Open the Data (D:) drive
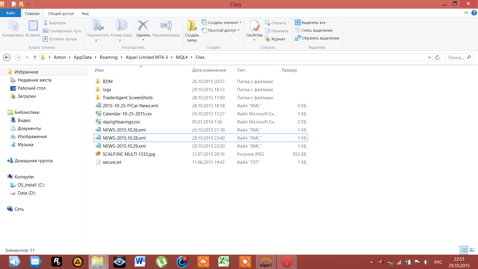478x269 pixels. click(x=26, y=193)
